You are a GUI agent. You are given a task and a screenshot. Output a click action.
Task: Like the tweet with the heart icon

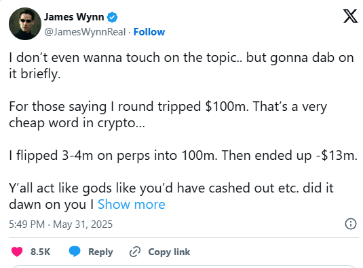tap(17, 252)
